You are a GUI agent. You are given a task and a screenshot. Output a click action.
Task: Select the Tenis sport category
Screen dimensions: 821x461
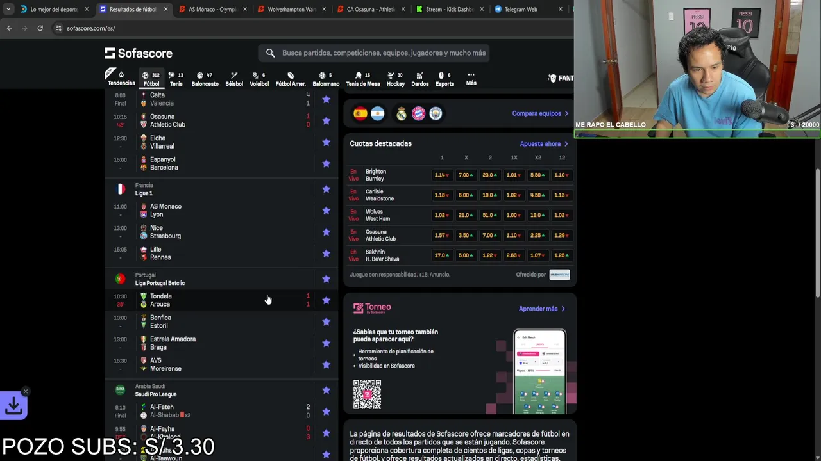pos(176,79)
